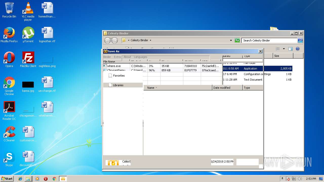Screen dimensions: 324x182
Task: Click the explorer search magnifier icon
Action: 300,40
